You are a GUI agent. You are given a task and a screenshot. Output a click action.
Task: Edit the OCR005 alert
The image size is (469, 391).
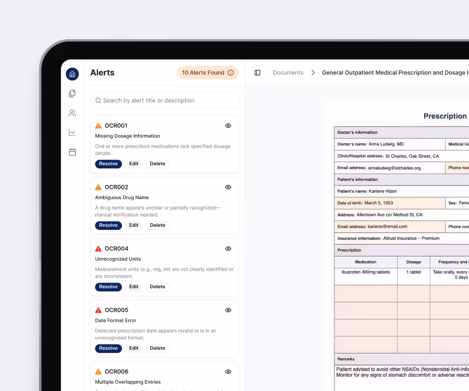[x=134, y=348]
